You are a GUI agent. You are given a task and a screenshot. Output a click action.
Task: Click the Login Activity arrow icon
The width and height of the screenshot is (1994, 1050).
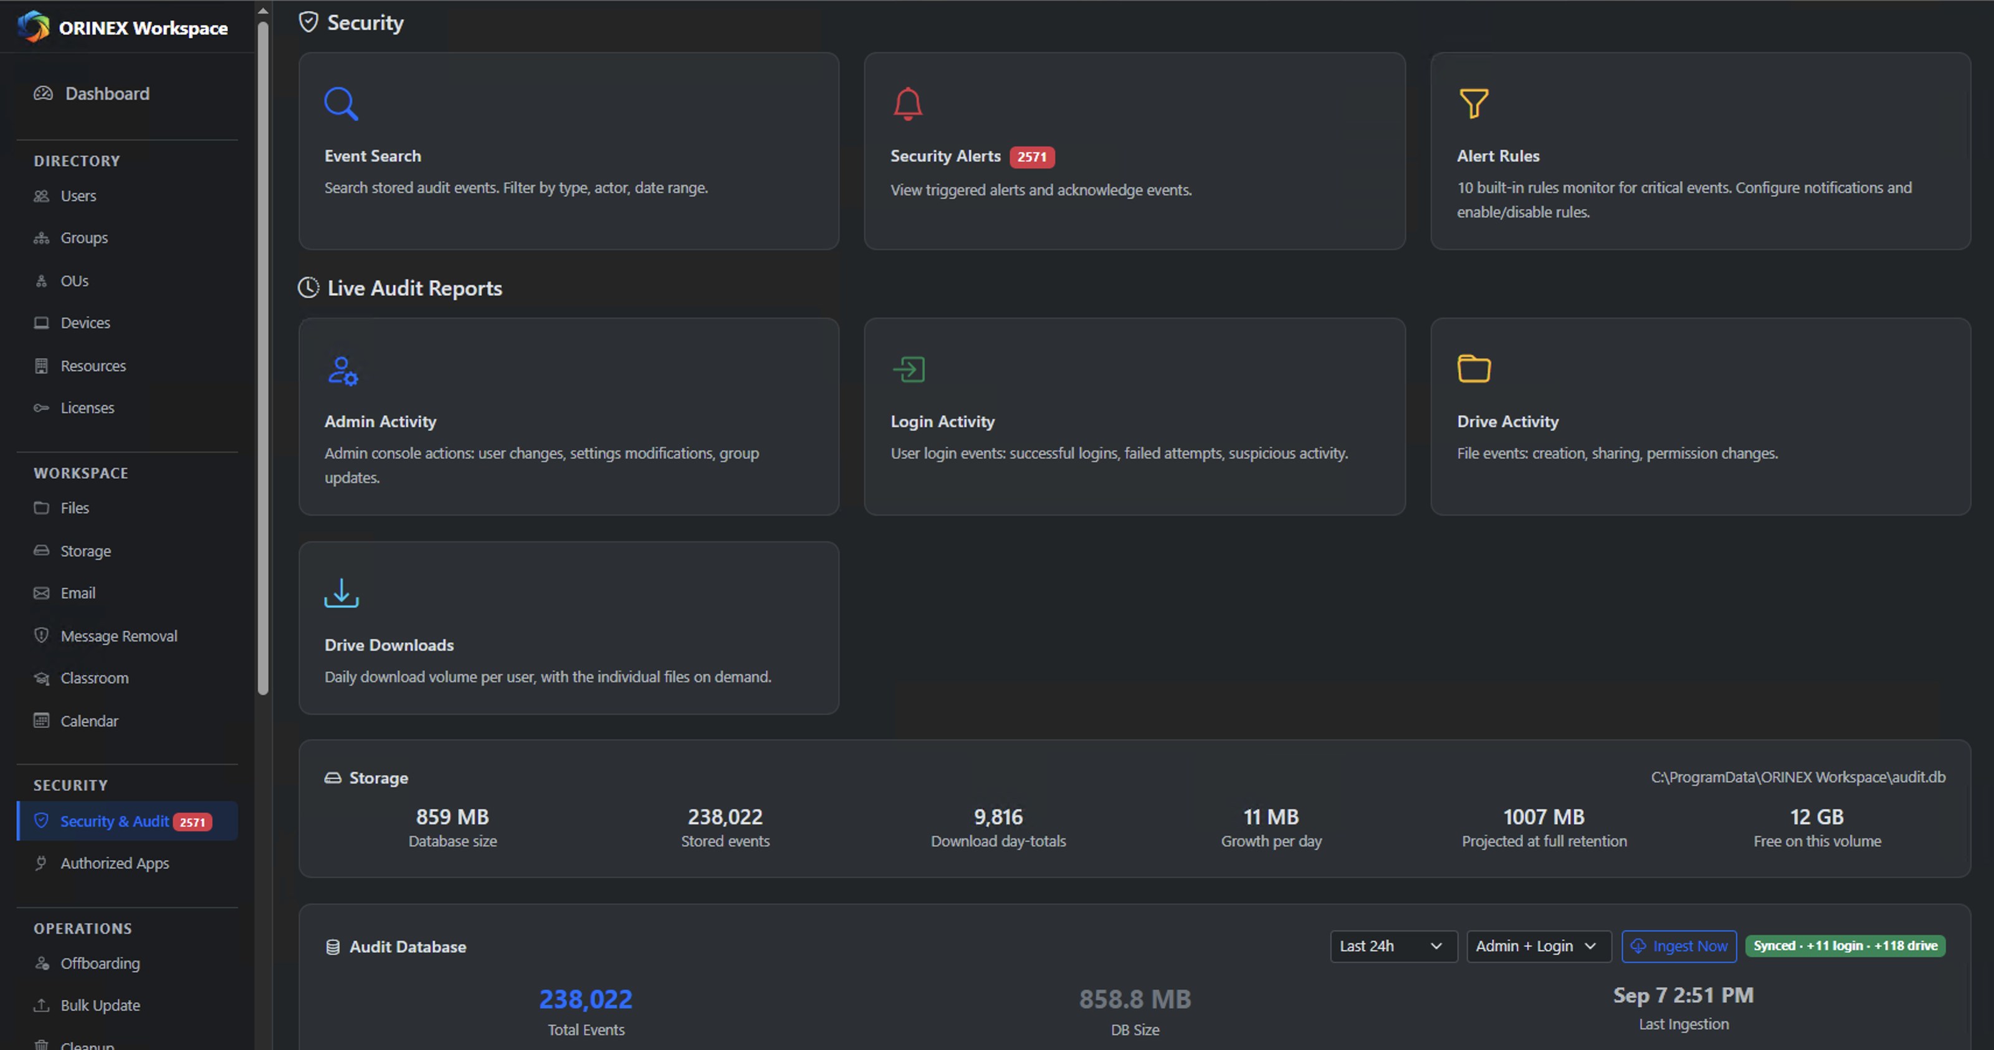point(909,369)
